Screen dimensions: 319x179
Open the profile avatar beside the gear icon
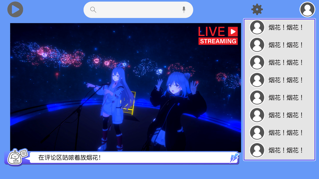coord(307,9)
